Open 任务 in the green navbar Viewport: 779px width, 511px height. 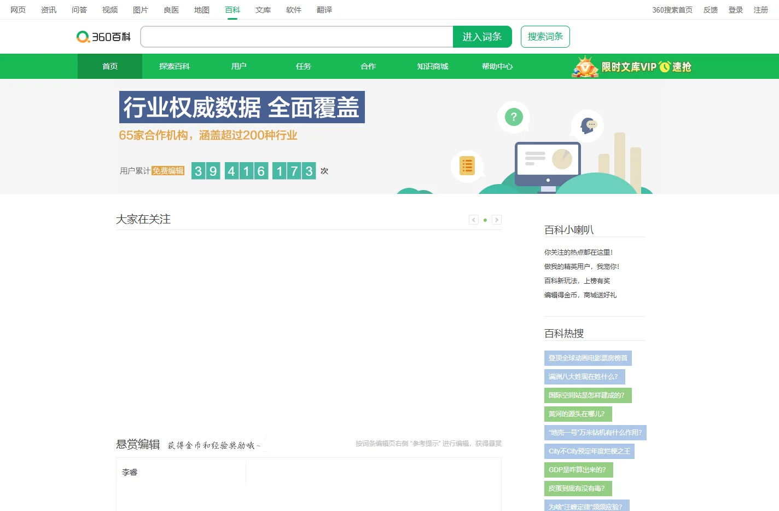pyautogui.click(x=304, y=66)
